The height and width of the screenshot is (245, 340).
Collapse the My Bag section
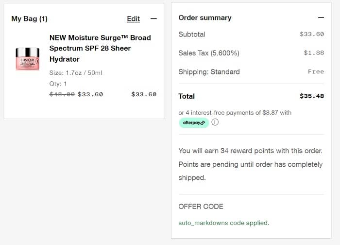click(x=153, y=19)
